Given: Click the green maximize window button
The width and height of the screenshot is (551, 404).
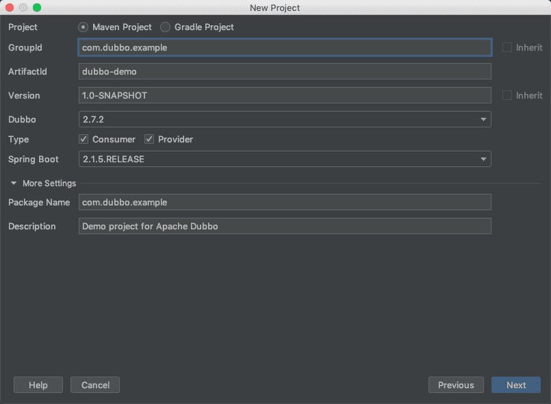Looking at the screenshot, I should pos(37,8).
